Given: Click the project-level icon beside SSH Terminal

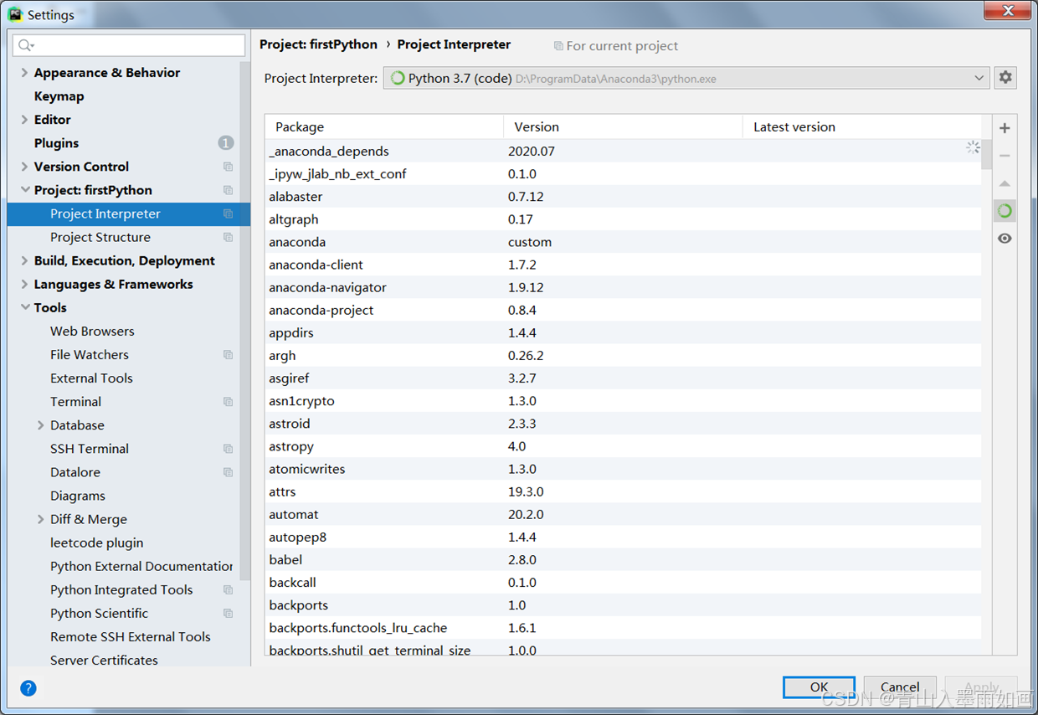Looking at the screenshot, I should (228, 449).
